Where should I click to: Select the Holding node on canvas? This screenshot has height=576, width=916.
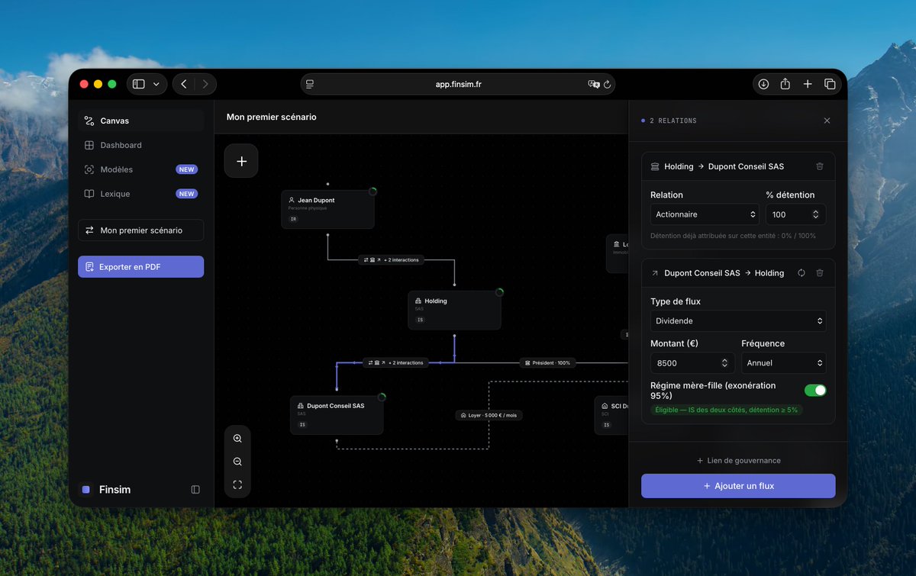click(454, 310)
